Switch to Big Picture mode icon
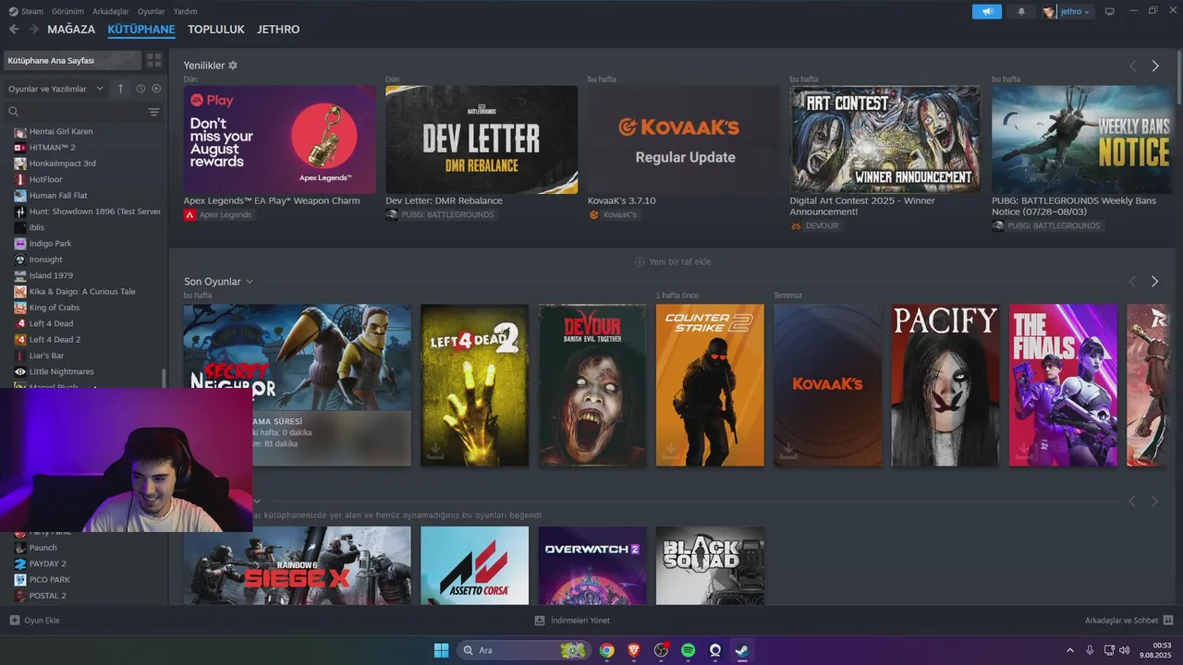Viewport: 1183px width, 665px height. (1110, 11)
